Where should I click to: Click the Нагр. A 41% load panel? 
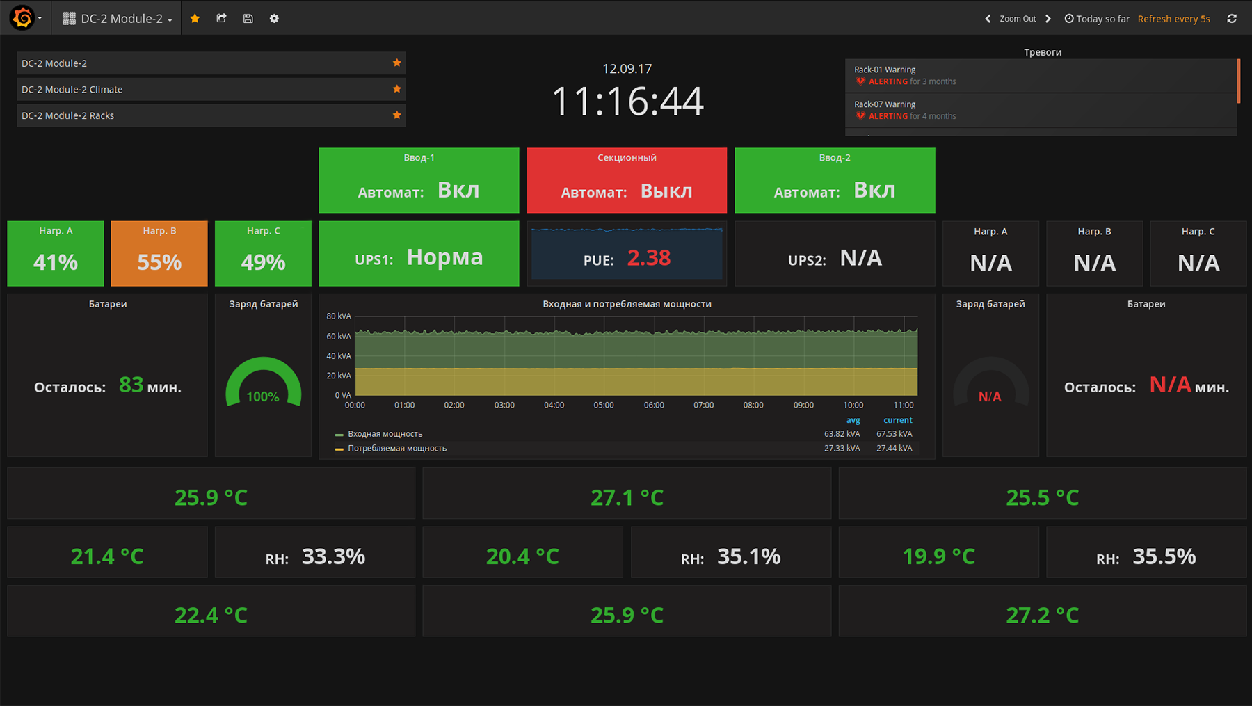tap(56, 253)
